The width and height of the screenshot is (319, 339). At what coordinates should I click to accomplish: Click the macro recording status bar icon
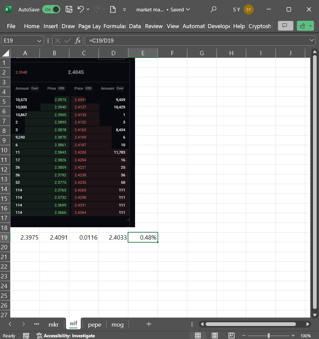(26, 336)
